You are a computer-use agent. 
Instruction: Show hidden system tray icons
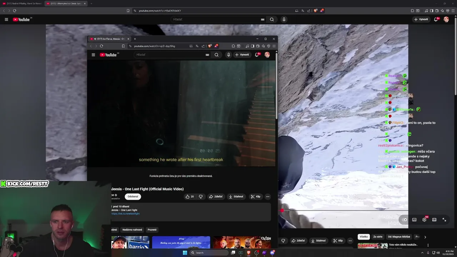click(x=422, y=253)
